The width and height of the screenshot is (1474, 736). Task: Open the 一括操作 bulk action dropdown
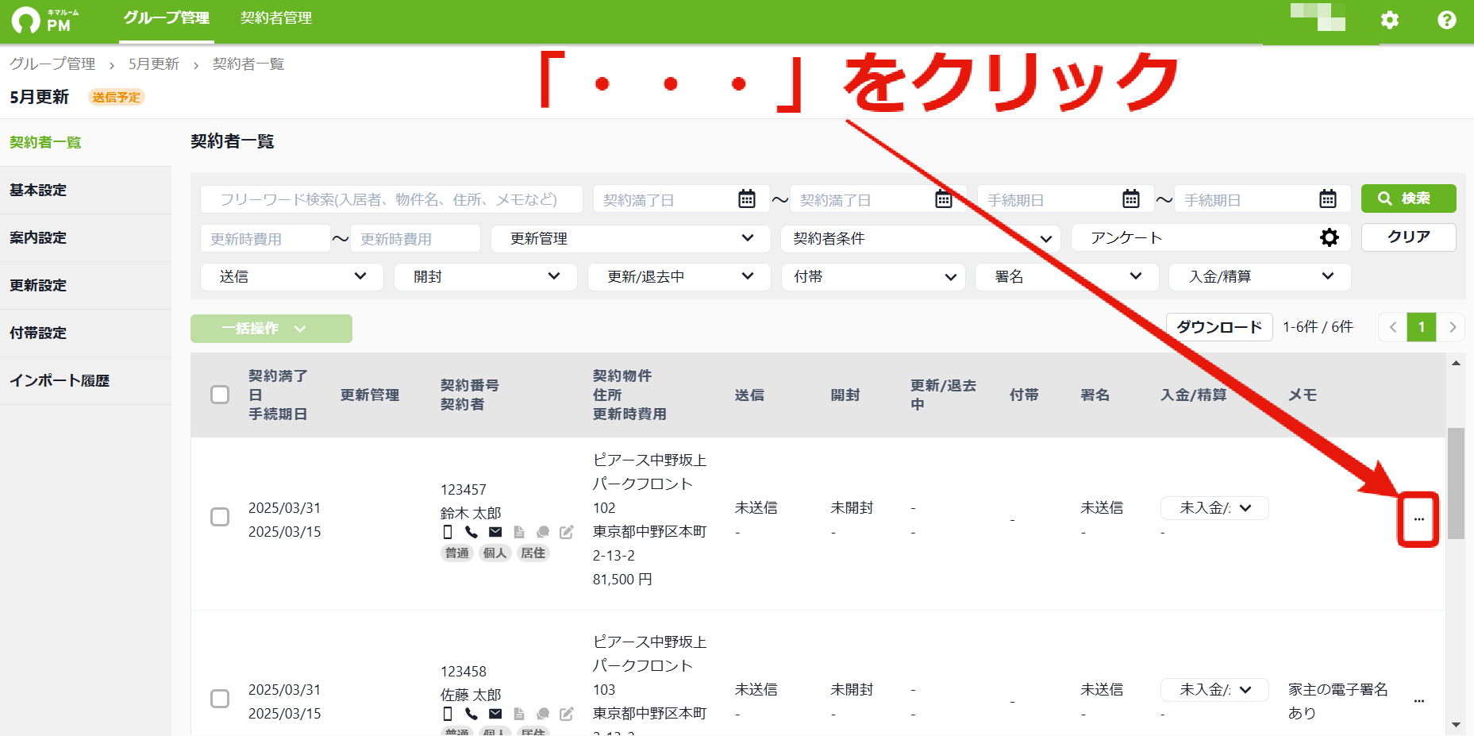click(271, 329)
